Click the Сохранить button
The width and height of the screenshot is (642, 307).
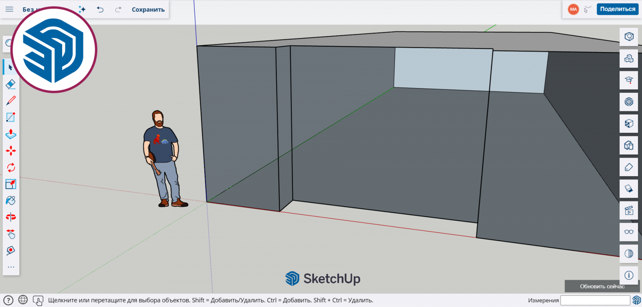[x=148, y=10]
